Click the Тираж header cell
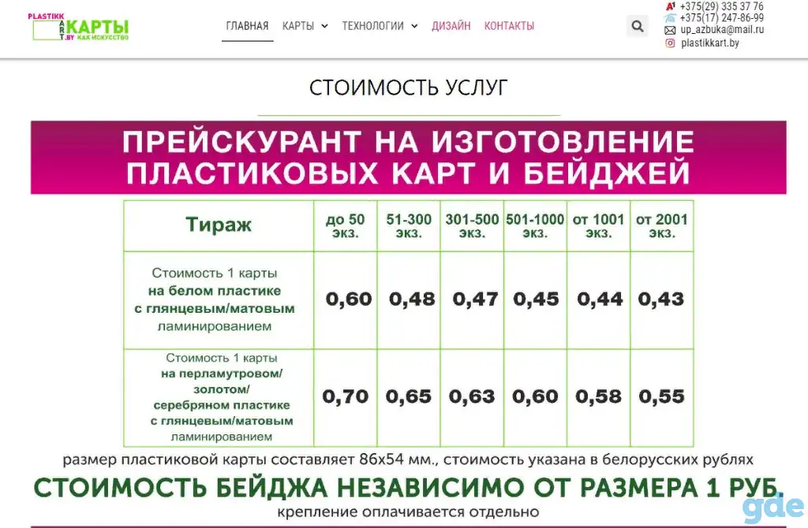This screenshot has width=808, height=528. (219, 226)
